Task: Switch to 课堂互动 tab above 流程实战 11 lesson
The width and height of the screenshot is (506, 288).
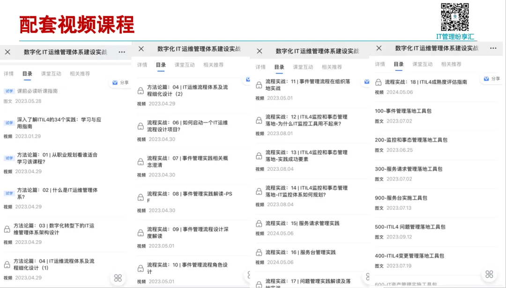Action: (303, 67)
